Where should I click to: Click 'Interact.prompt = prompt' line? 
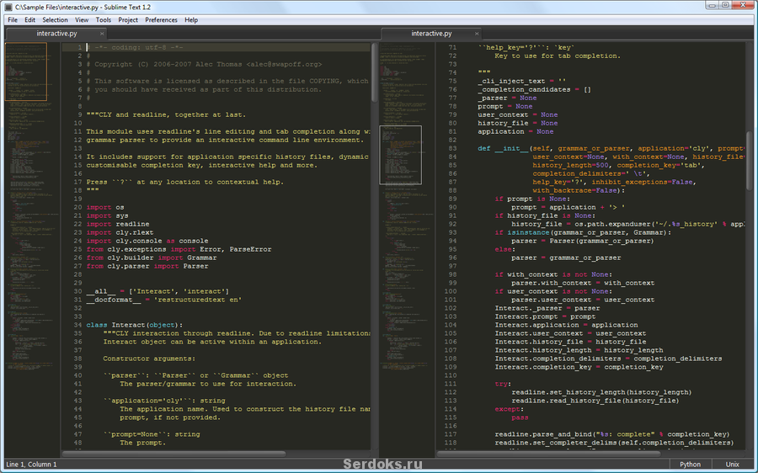click(x=545, y=317)
